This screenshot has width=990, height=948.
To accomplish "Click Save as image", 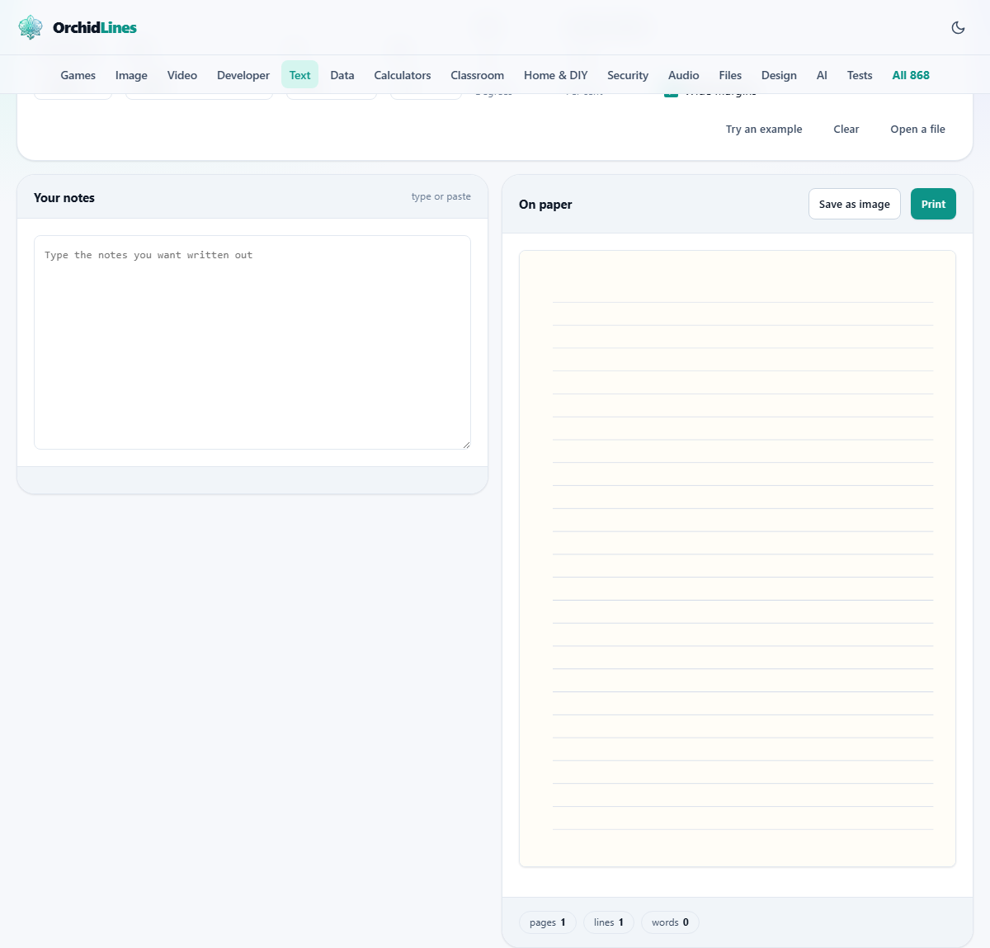I will click(x=855, y=205).
